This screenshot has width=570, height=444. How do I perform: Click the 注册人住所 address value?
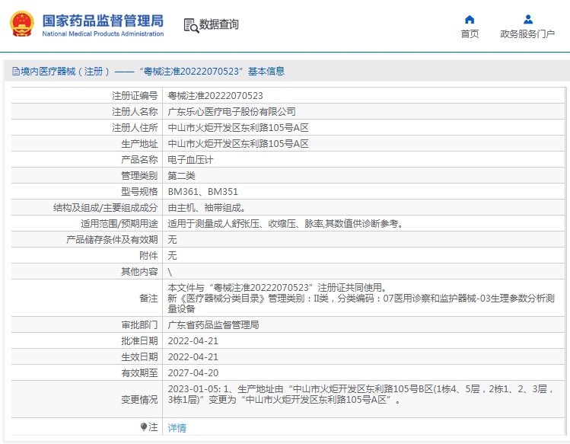238,128
